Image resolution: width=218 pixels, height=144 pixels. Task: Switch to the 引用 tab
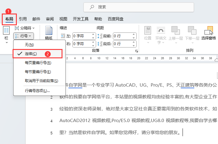(x=23, y=19)
